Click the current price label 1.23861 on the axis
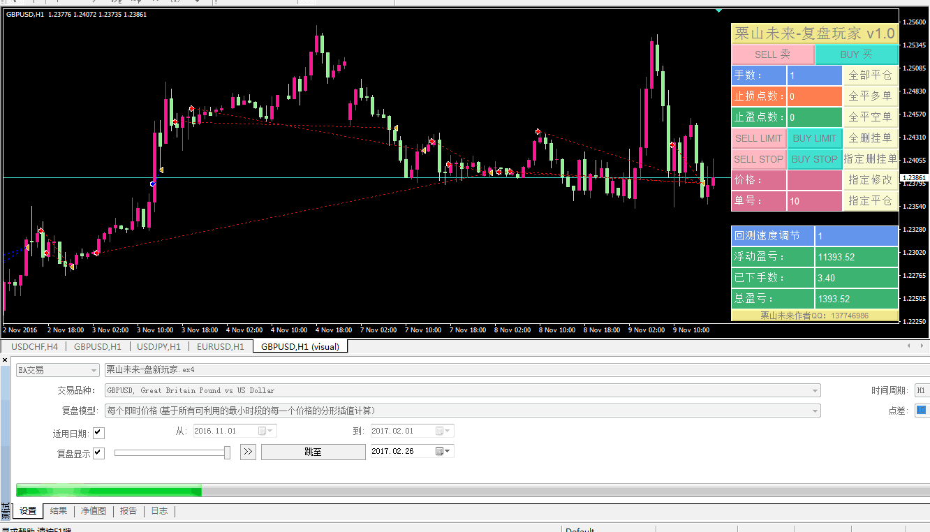The width and height of the screenshot is (930, 532). click(x=914, y=178)
